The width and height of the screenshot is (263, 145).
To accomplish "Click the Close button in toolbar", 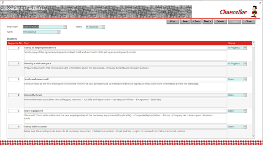I will coord(248,21).
